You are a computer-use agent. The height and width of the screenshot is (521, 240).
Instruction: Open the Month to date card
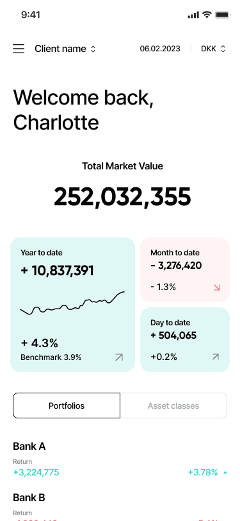point(185,269)
